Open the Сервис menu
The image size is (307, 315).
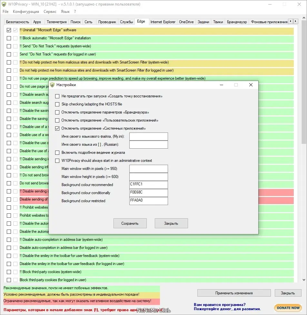50,12
